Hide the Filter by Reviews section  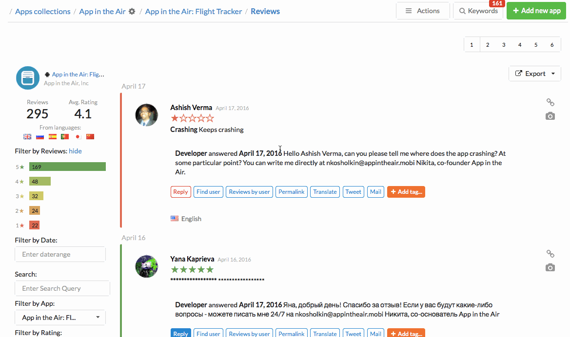[75, 151]
